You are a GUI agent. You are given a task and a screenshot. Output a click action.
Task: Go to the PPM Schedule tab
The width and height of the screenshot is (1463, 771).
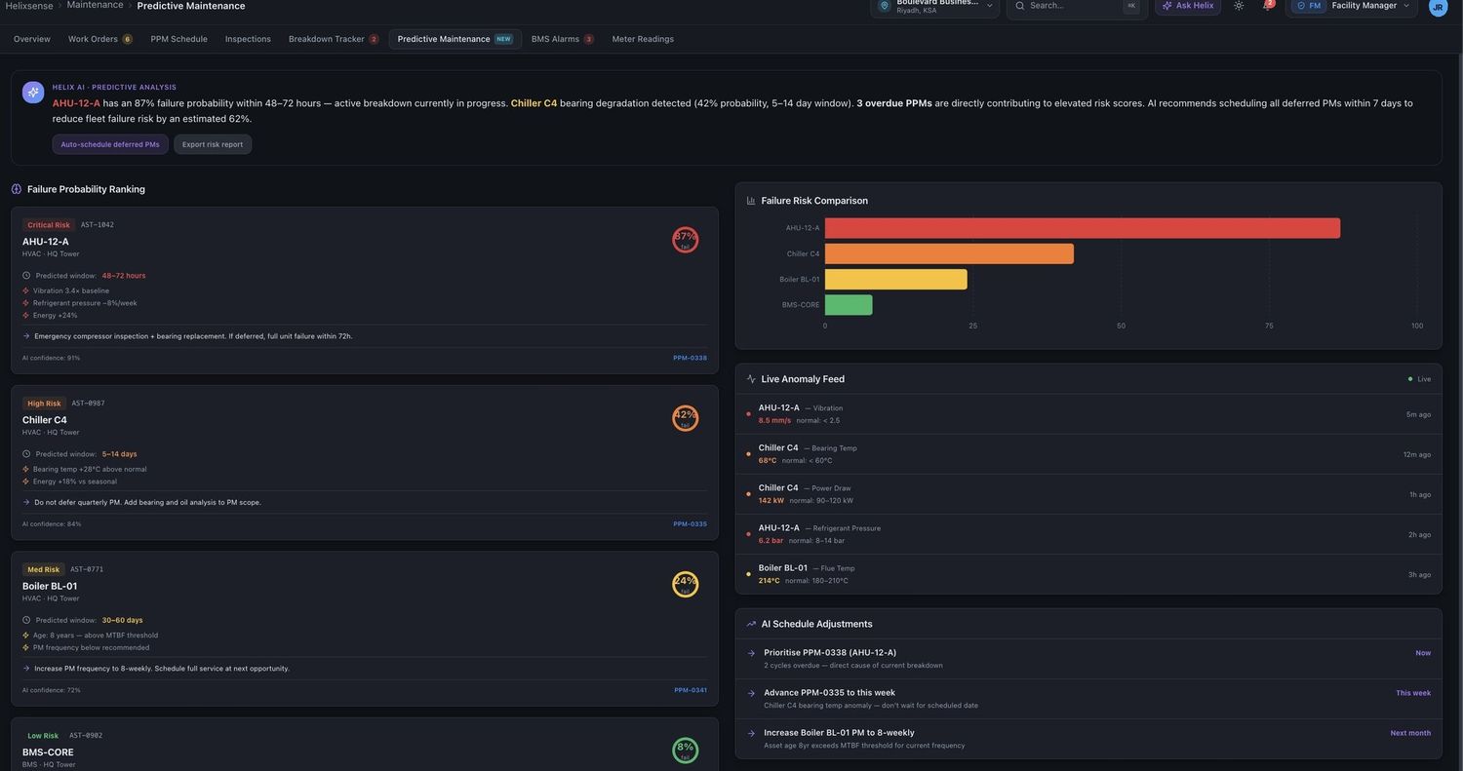(179, 39)
